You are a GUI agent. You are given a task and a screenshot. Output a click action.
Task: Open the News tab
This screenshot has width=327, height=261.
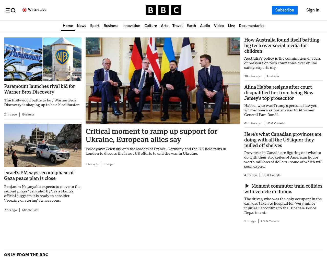81,26
